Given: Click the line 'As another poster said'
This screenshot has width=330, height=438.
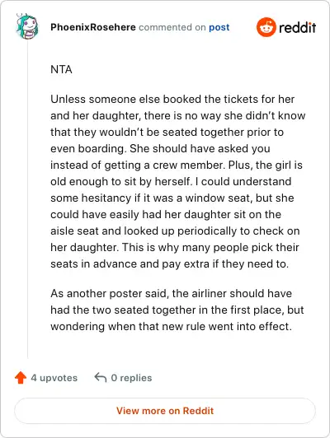Looking at the screenshot, I should pos(172,294).
